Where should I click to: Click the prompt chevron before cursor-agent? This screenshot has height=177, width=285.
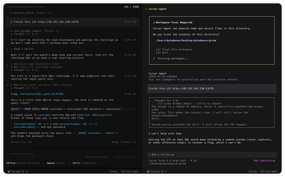coord(146,9)
